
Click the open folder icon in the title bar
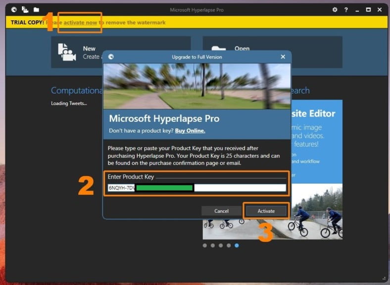[36, 9]
